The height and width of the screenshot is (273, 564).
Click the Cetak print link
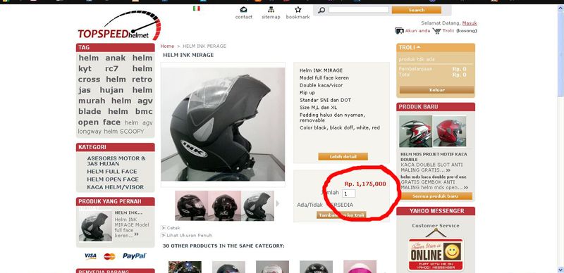173,228
